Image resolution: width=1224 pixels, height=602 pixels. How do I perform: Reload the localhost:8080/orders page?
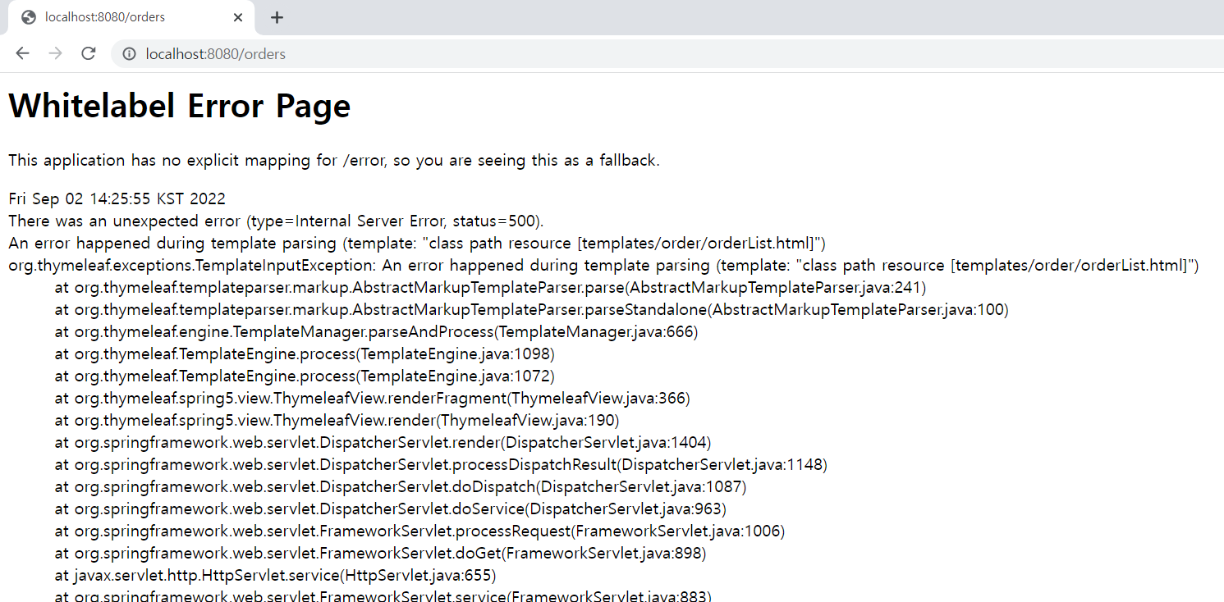(x=89, y=53)
